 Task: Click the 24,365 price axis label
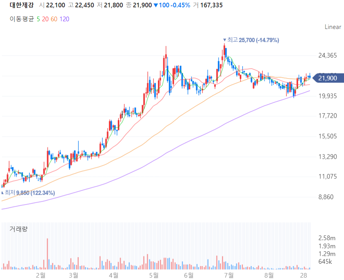point(327,55)
